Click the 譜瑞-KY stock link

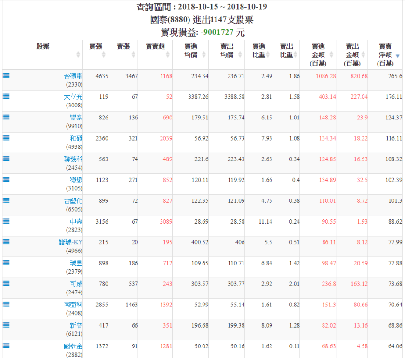pos(70,242)
